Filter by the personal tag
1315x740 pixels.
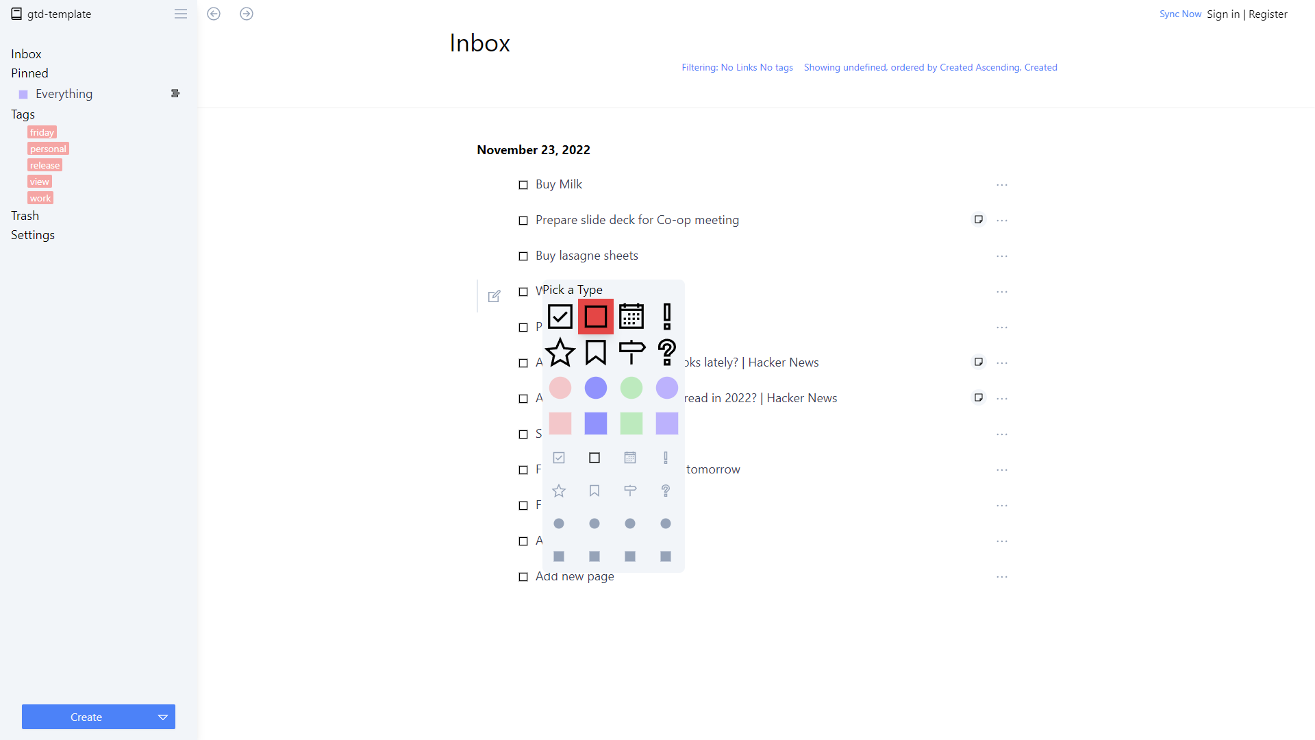[48, 149]
